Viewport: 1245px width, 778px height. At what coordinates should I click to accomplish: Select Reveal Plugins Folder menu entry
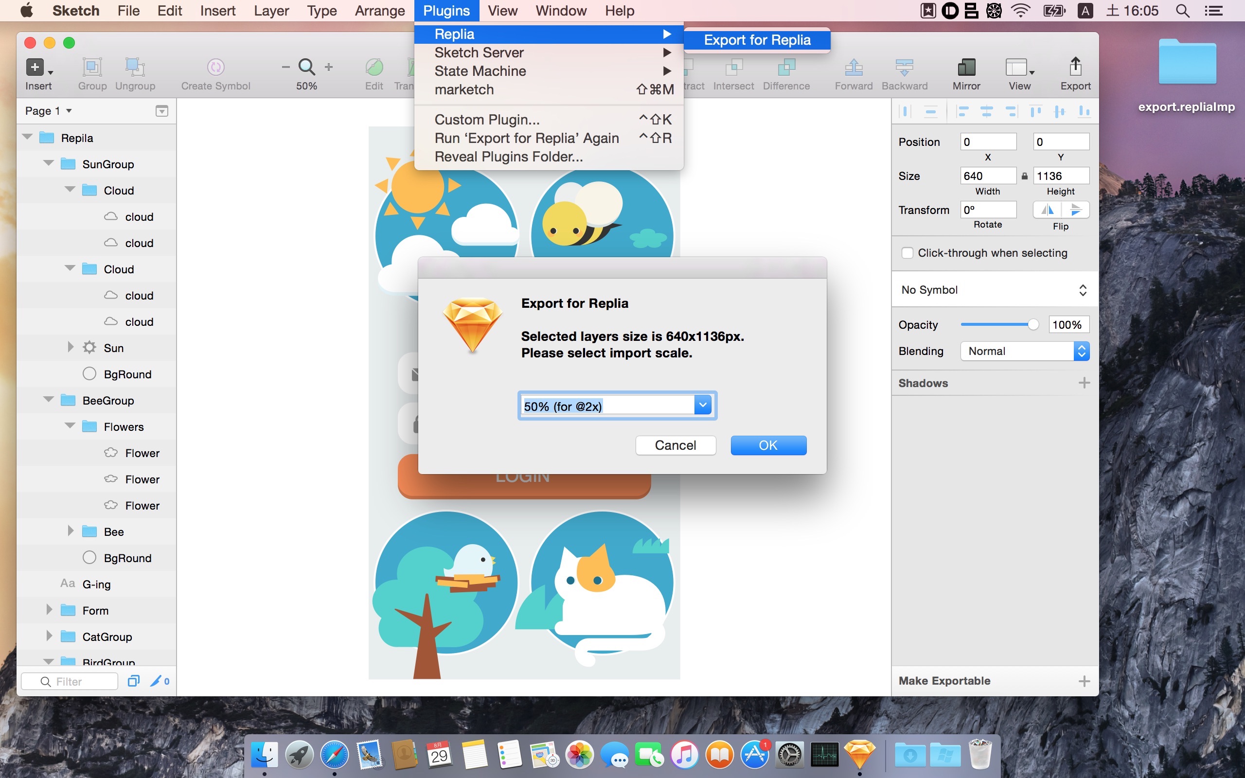coord(508,157)
